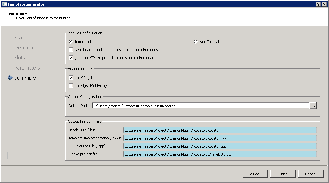Click the Output Path label
The image size is (329, 183).
[79, 106]
